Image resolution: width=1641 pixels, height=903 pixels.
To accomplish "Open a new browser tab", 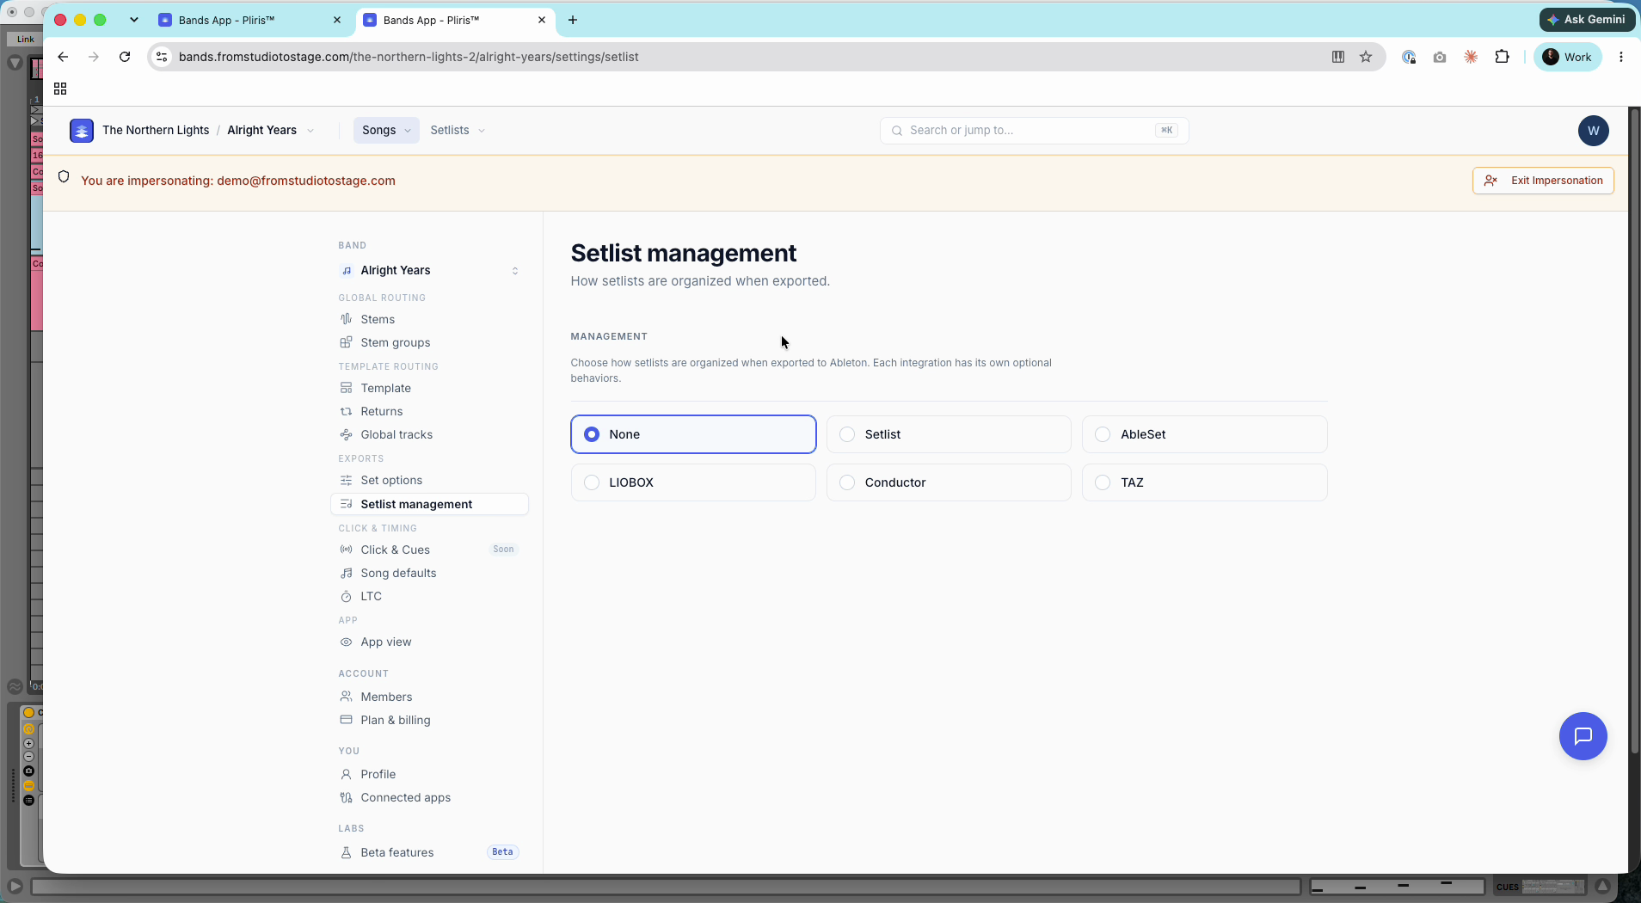I will coord(573,20).
